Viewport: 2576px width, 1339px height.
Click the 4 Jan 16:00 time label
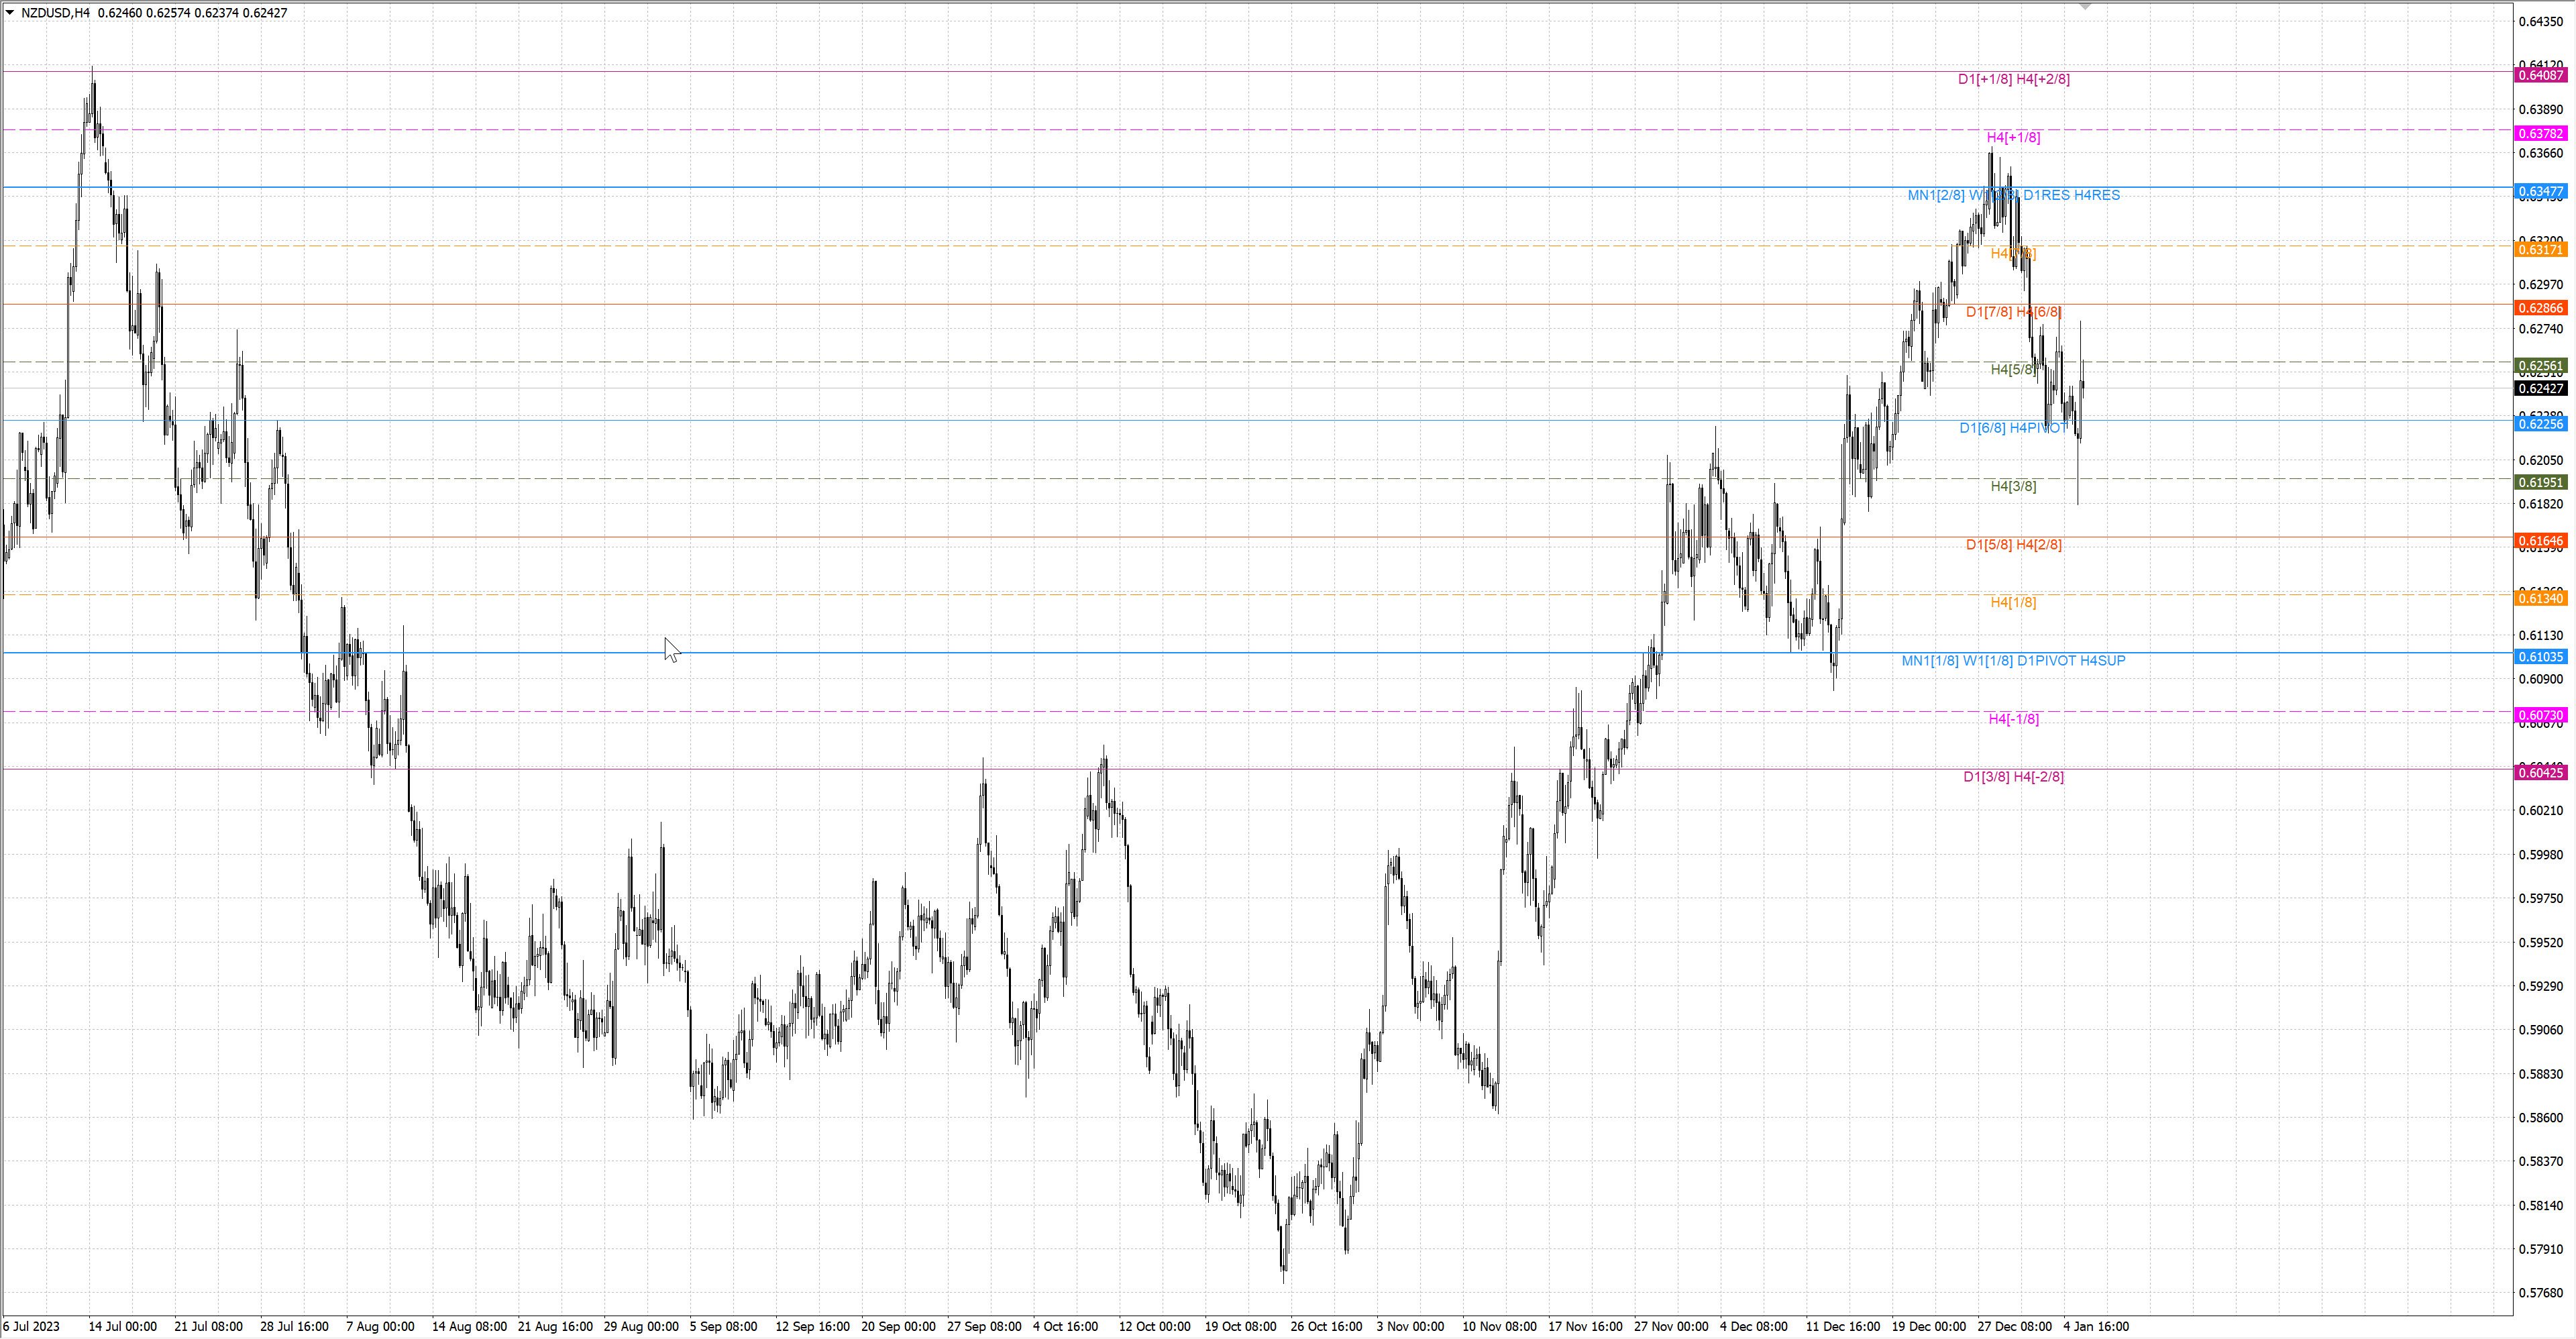coord(2096,1327)
